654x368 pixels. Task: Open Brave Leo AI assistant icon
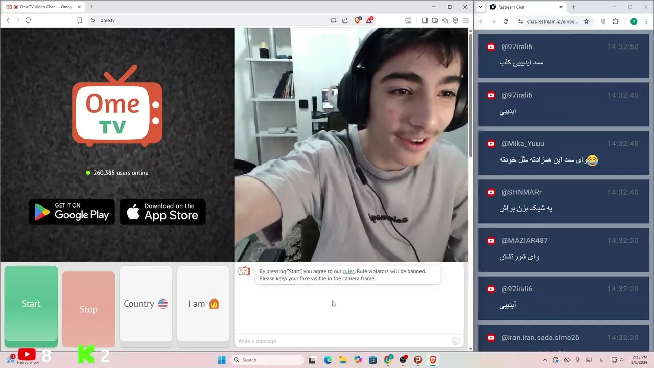pyautogui.click(x=445, y=20)
